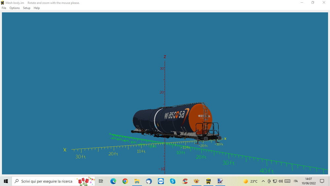
Task: Open the volume control in the tray
Action: click(280, 181)
